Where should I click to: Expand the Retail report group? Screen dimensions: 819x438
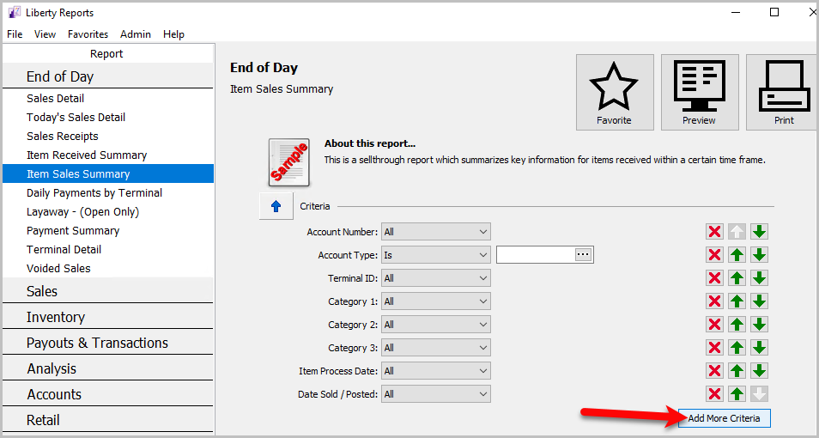[x=108, y=420]
